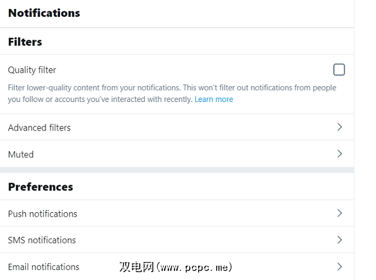Expand Email notifications with its arrow
This screenshot has height=280, width=376.
[x=340, y=267]
